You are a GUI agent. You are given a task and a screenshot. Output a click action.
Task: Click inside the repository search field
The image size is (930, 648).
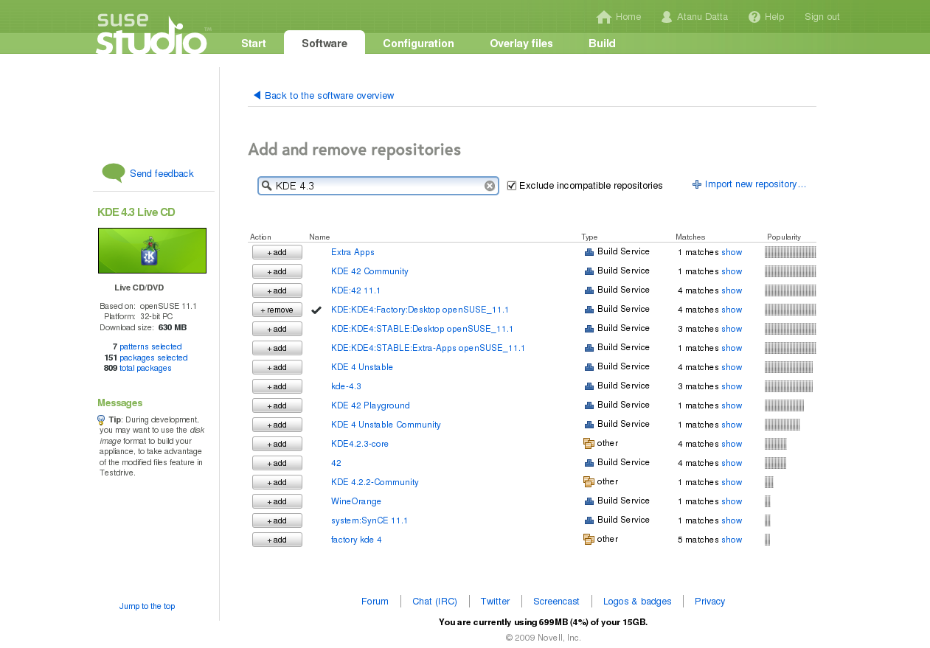376,186
